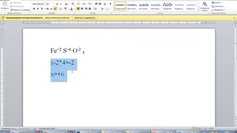Click the Заменить (Replace) button
237x133 pixels.
[218, 6]
